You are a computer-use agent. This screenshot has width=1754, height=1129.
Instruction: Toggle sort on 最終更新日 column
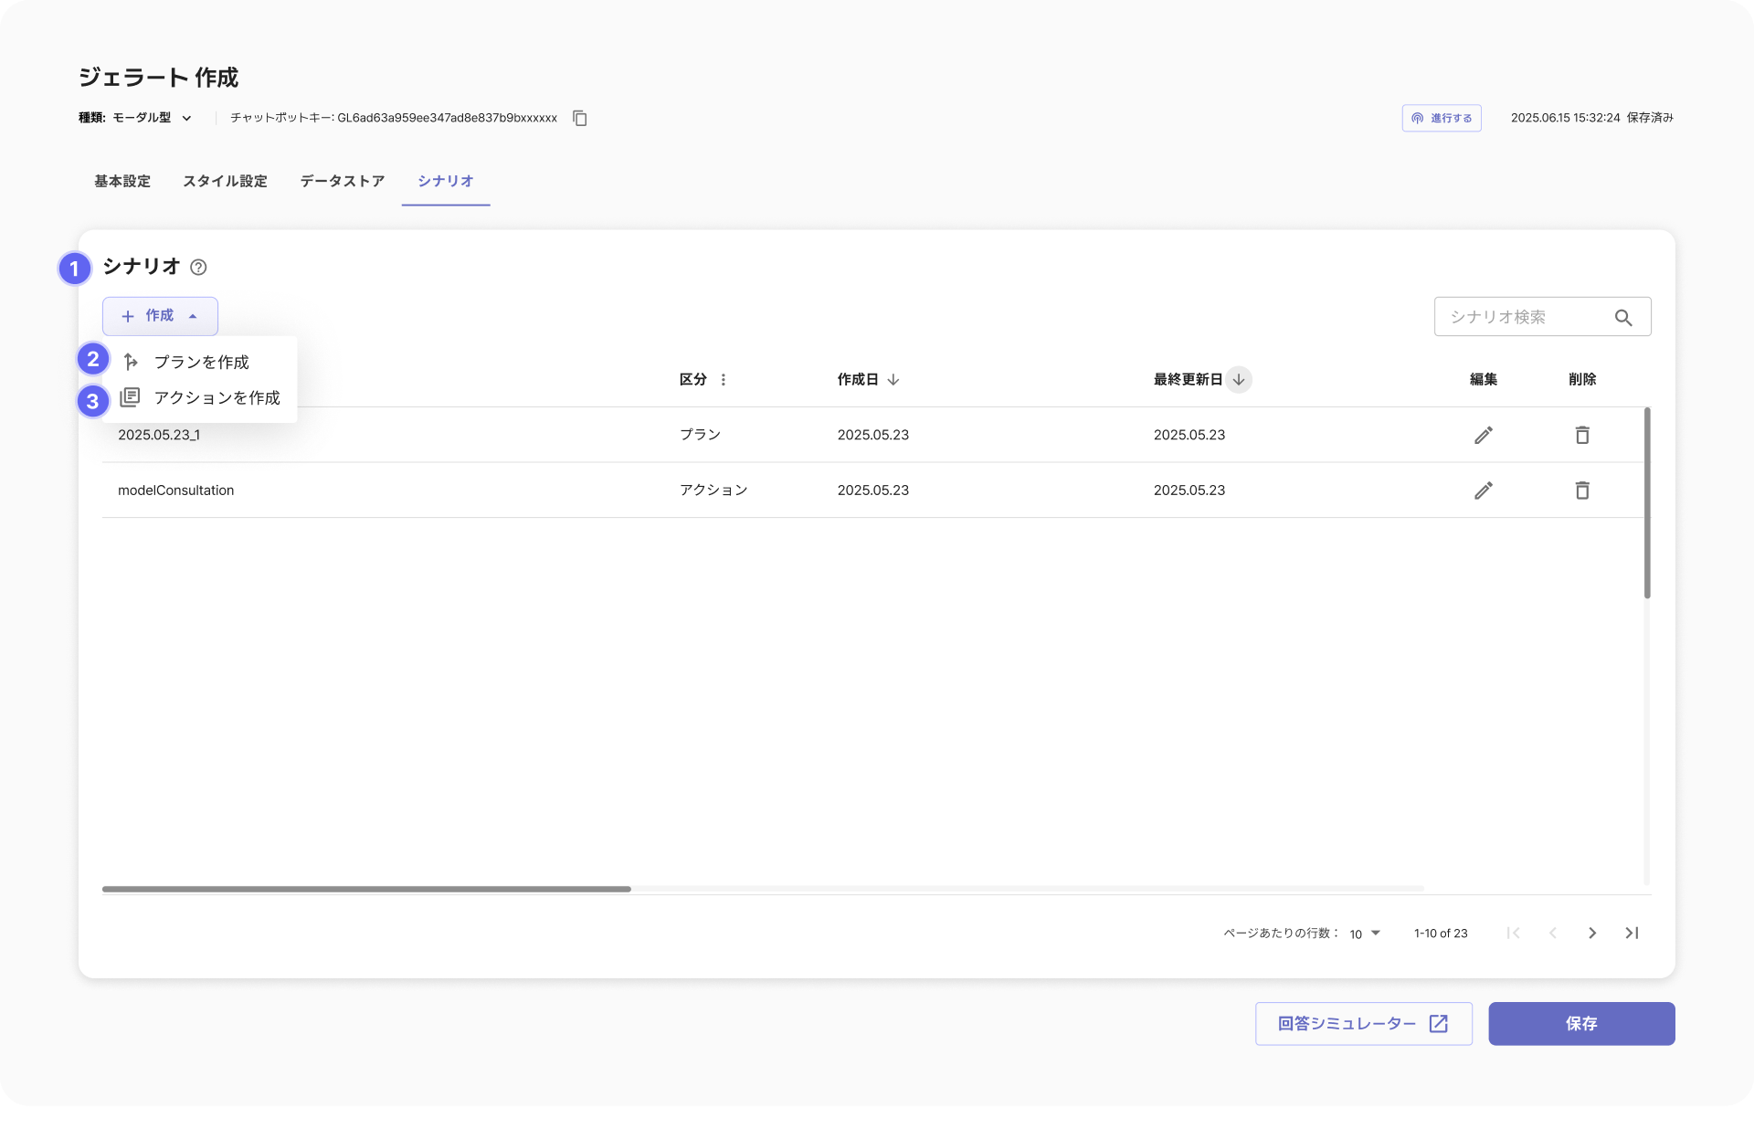pyautogui.click(x=1238, y=379)
